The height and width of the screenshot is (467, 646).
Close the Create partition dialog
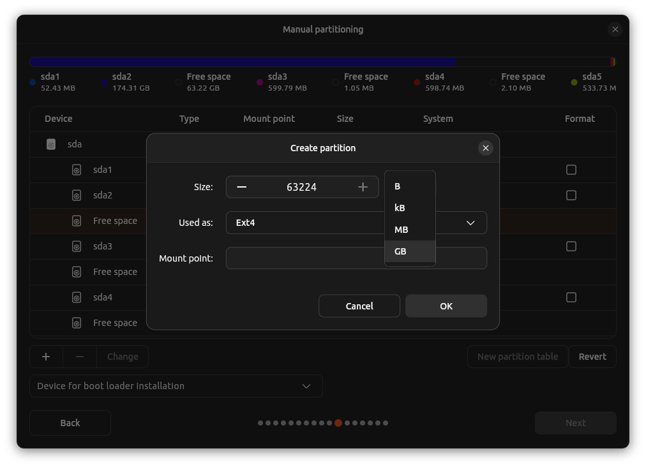coord(485,148)
